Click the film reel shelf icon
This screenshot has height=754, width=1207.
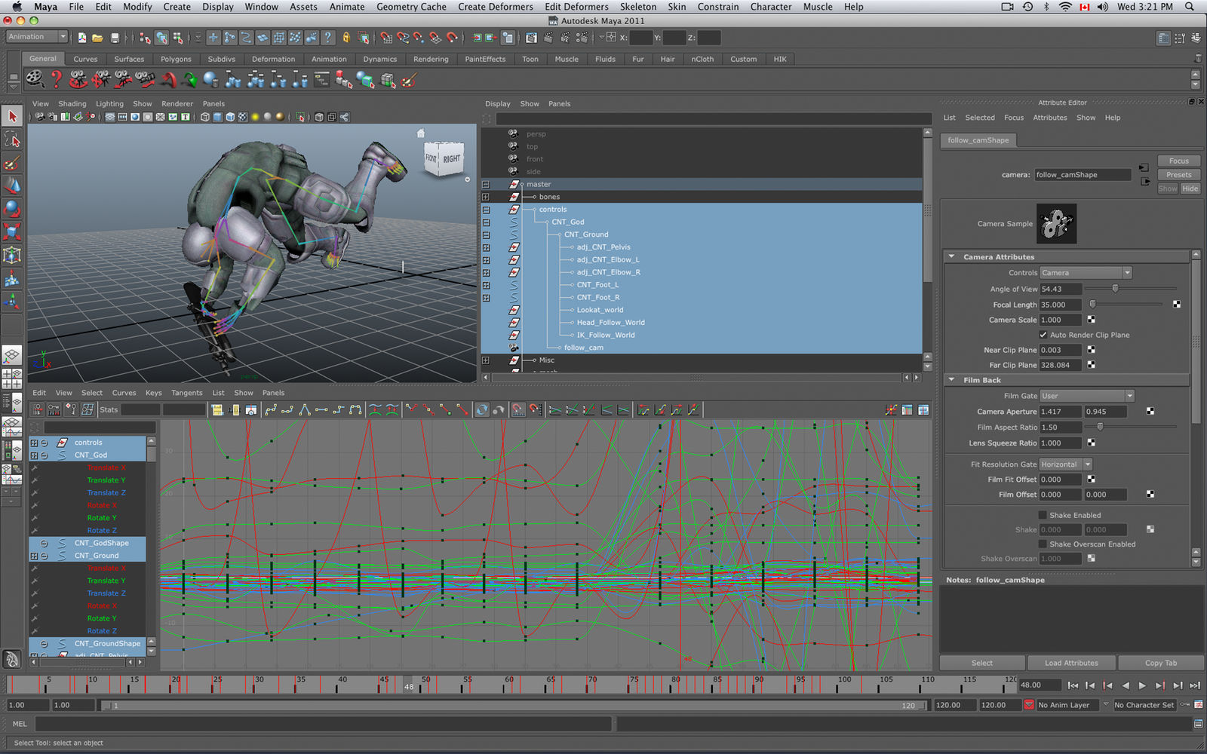pyautogui.click(x=34, y=78)
